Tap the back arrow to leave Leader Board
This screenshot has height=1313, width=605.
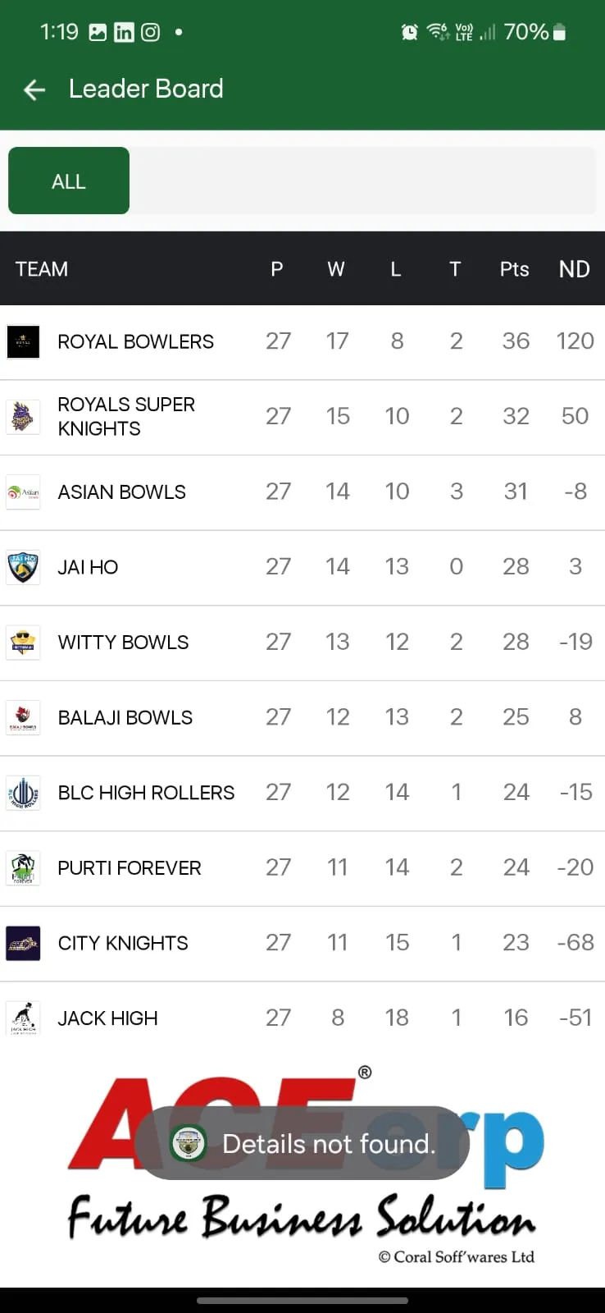click(x=33, y=89)
